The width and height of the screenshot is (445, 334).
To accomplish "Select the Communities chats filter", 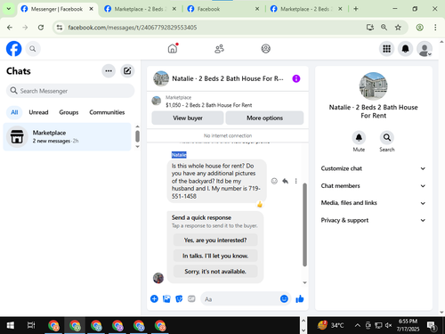I will (x=107, y=112).
